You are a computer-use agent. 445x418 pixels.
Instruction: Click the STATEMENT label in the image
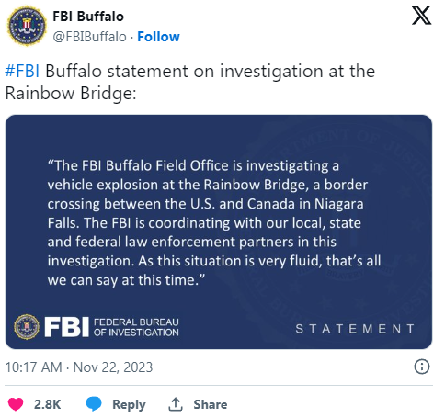(x=355, y=329)
